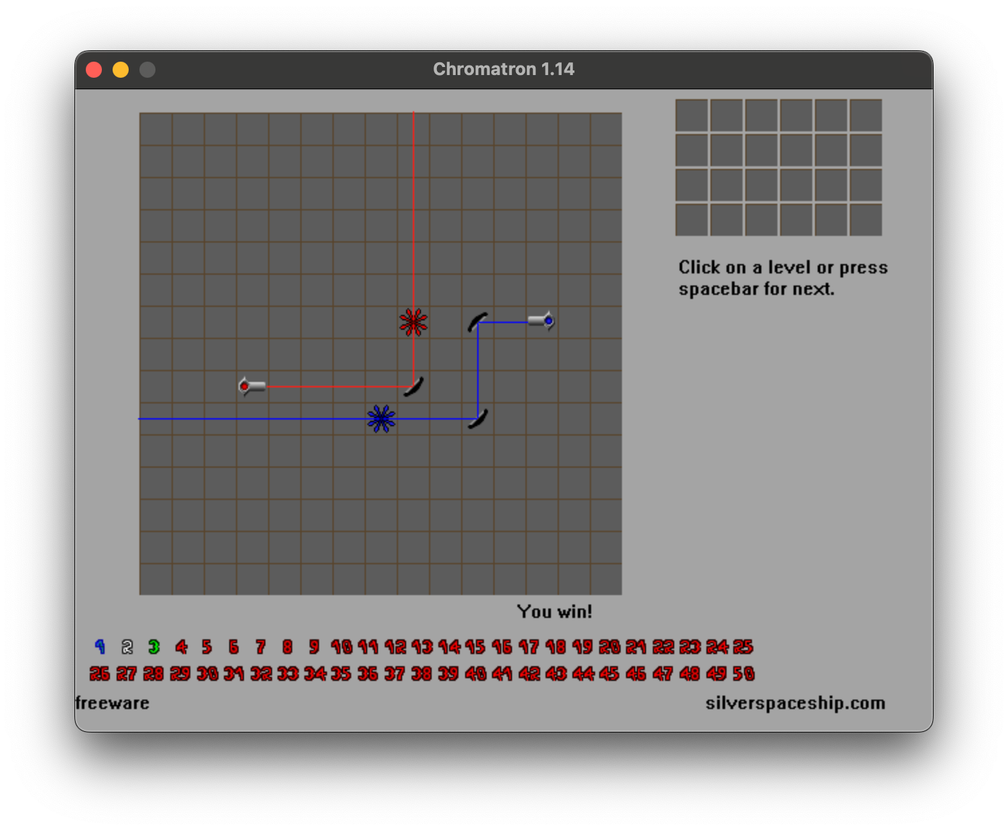Open level 1 from the level list
Screen dimensions: 1008x831
101,646
